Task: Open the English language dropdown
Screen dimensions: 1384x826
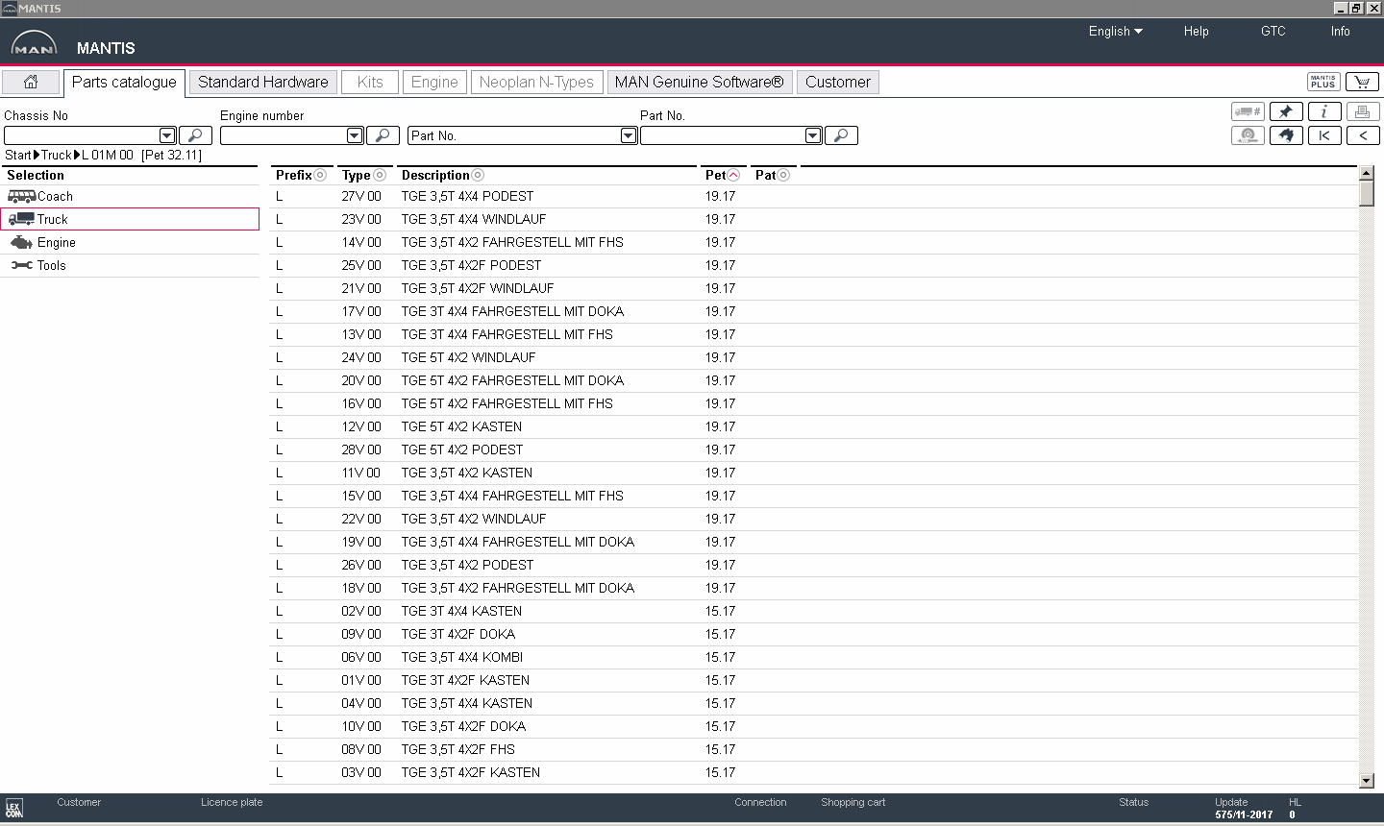Action: coord(1115,32)
